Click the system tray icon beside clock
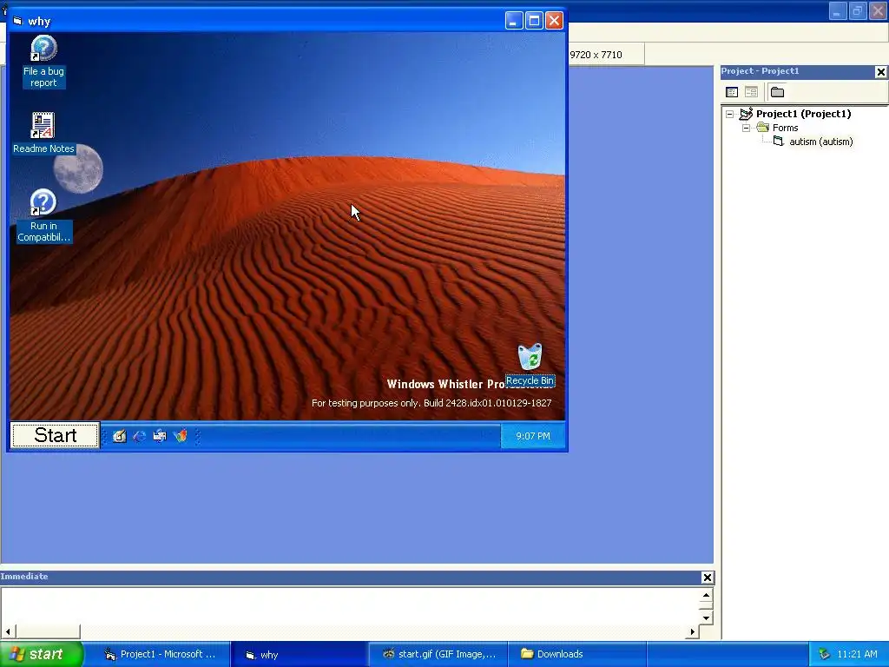The height and width of the screenshot is (667, 889). [x=825, y=654]
